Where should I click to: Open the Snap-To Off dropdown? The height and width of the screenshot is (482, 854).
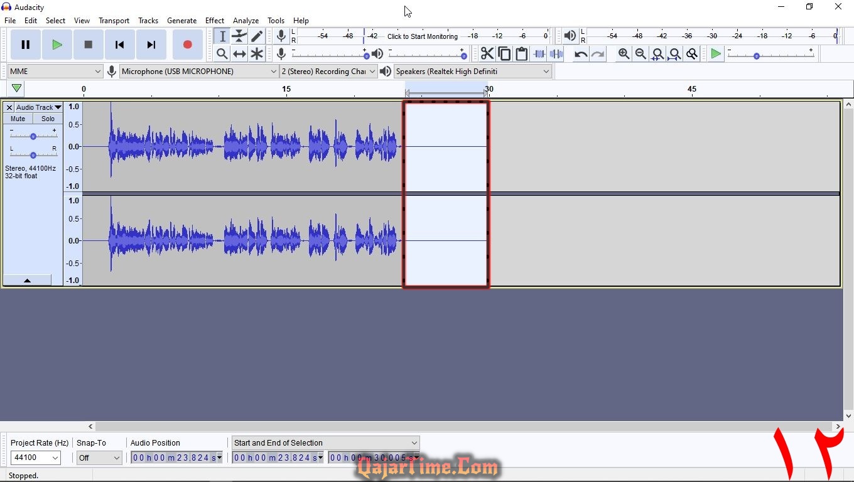click(x=99, y=458)
